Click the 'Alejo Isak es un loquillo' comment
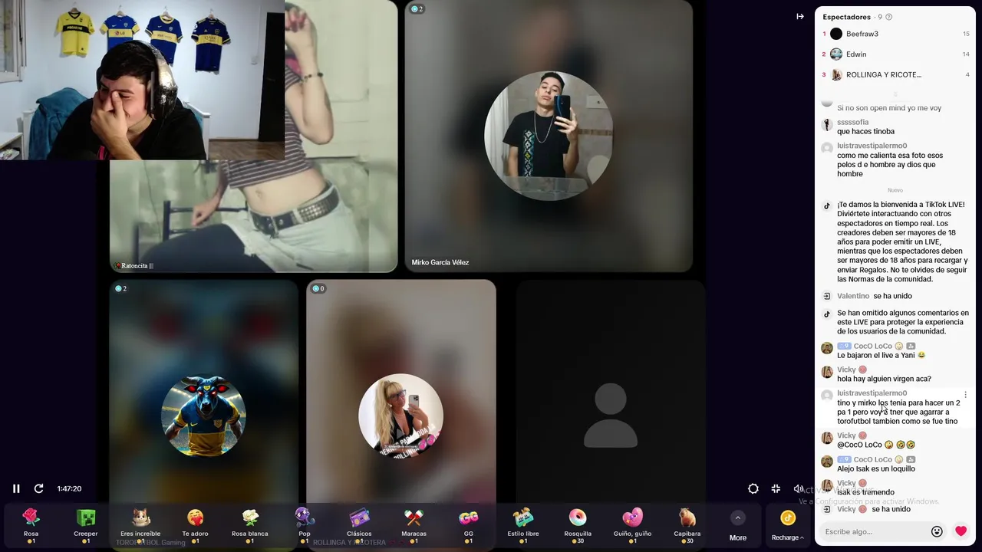This screenshot has height=552, width=982. click(x=876, y=468)
